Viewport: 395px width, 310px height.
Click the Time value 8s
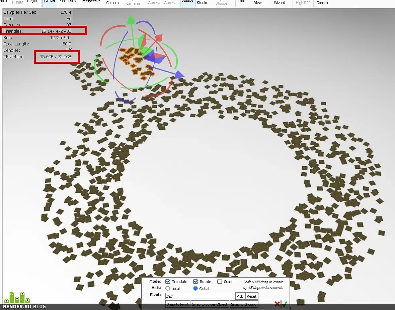click(69, 19)
